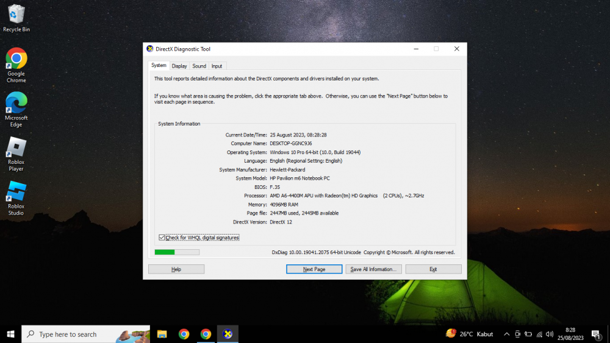Viewport: 610px width, 343px height.
Task: Click the Type here to search box
Action: pyautogui.click(x=85, y=334)
